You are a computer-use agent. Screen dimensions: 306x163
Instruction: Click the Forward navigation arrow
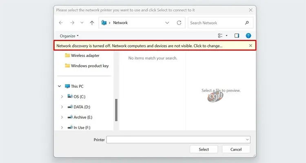coord(72,23)
